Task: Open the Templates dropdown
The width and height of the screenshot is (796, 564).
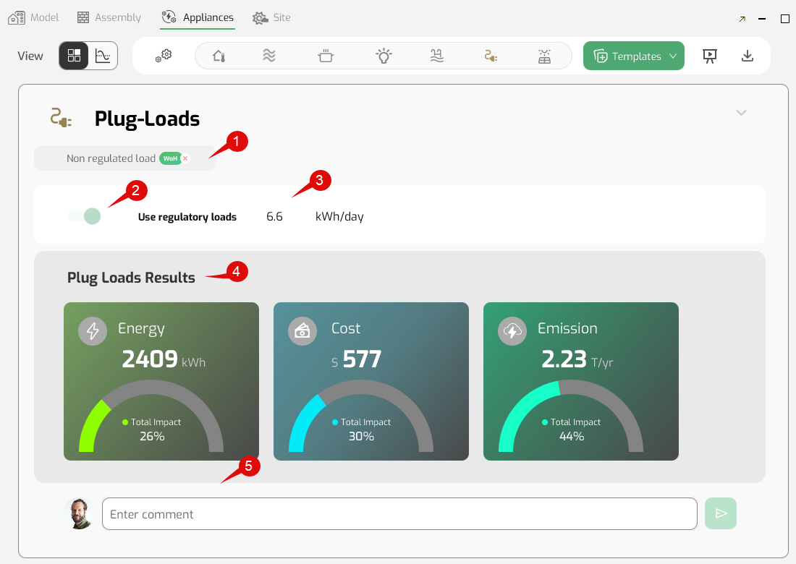Action: click(634, 56)
